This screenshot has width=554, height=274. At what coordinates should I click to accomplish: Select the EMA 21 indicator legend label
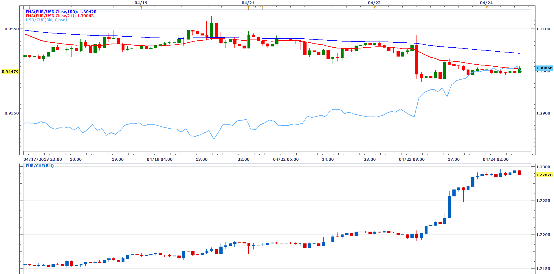[x=60, y=16]
